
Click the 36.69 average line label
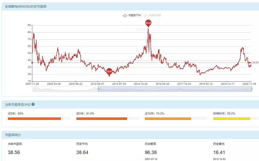click(x=255, y=63)
